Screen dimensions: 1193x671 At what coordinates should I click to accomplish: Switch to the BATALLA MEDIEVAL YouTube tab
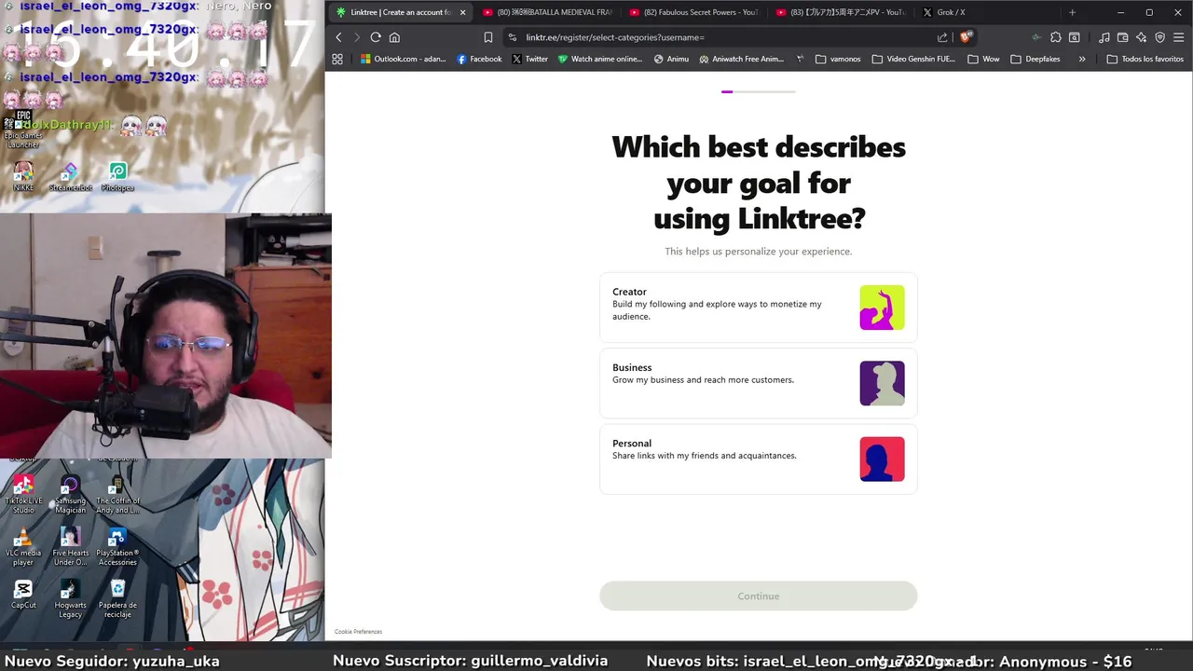tap(547, 12)
